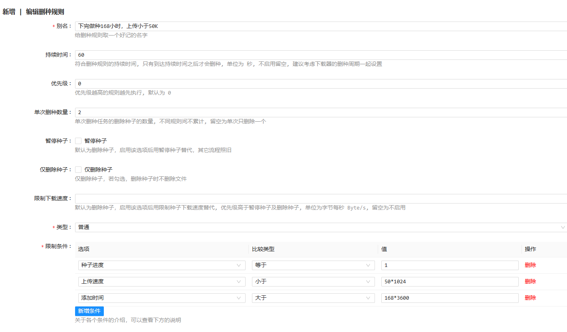
Task: Open the 上传速度 option dropdown
Action: 162,282
